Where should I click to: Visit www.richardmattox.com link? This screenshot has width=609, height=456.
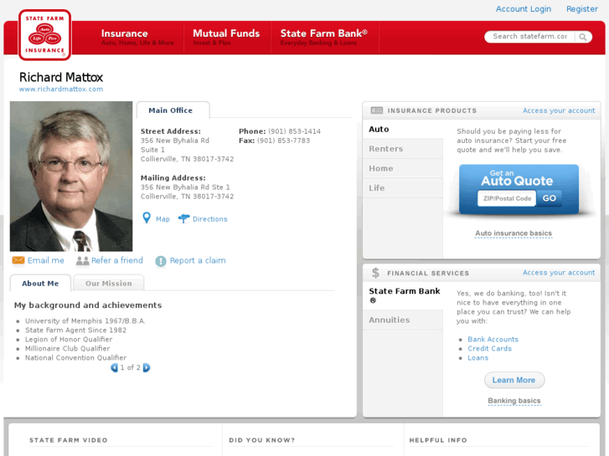tap(61, 89)
